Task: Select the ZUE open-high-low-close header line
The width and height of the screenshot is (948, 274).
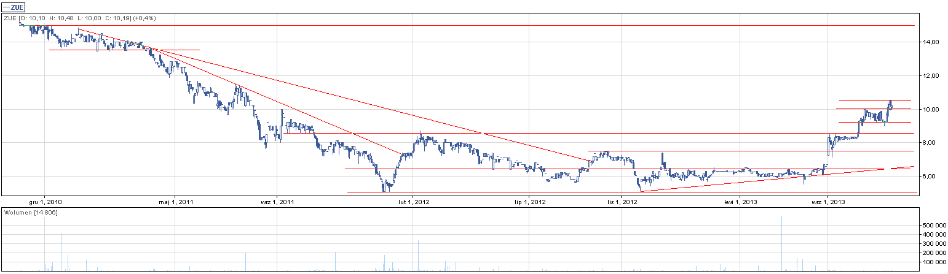Action: tap(80, 18)
